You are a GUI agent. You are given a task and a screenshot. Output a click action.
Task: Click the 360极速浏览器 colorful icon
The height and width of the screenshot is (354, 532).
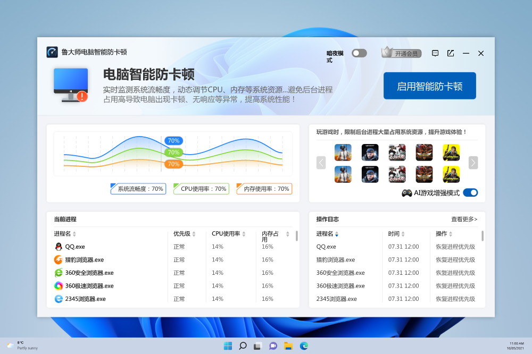pos(59,286)
